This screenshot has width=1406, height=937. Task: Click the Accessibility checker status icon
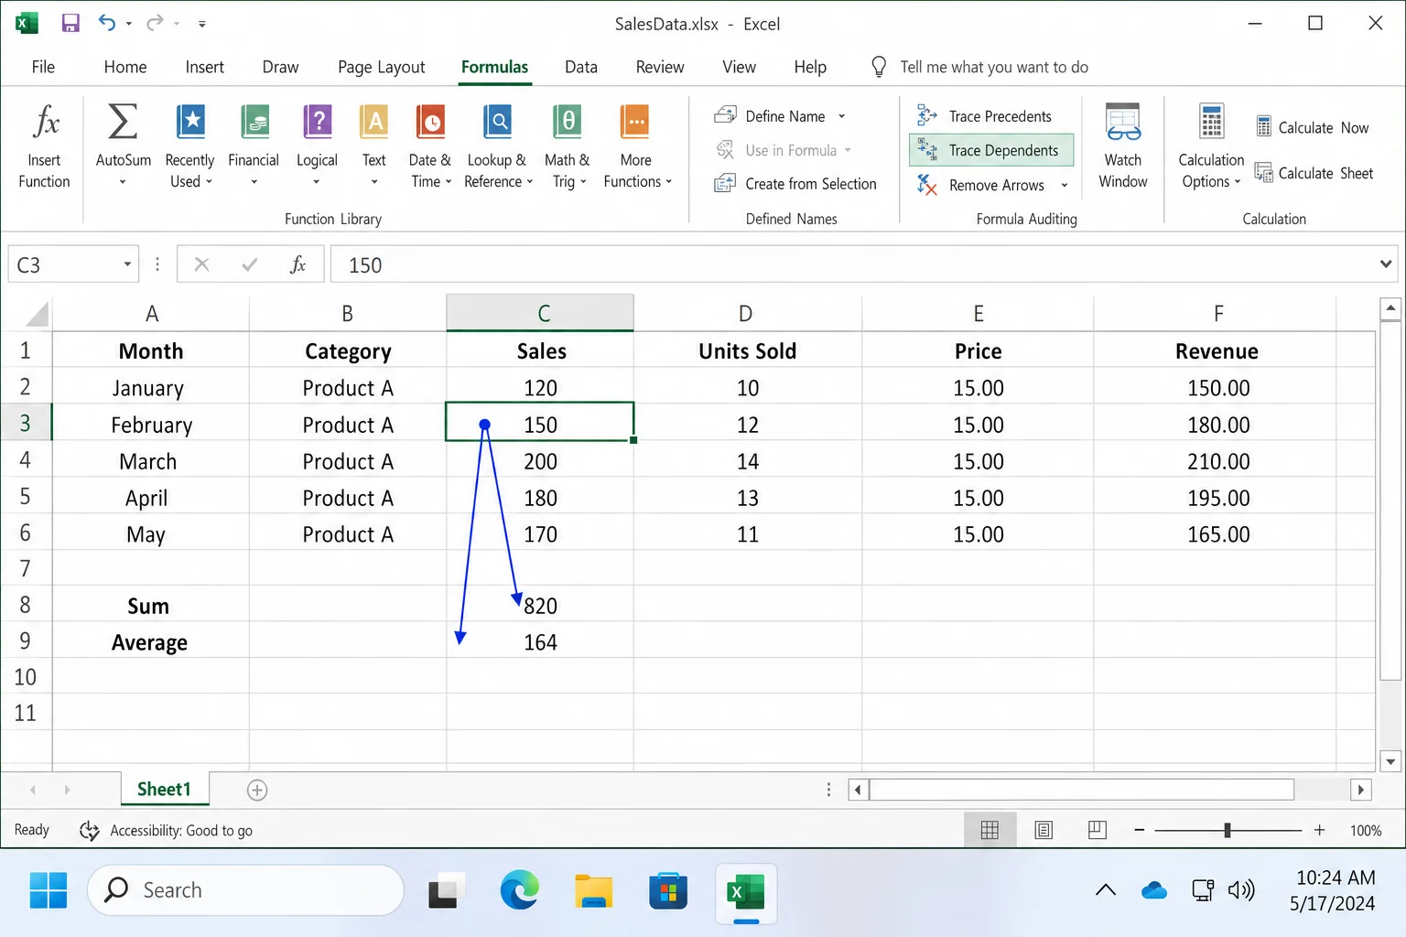(90, 830)
